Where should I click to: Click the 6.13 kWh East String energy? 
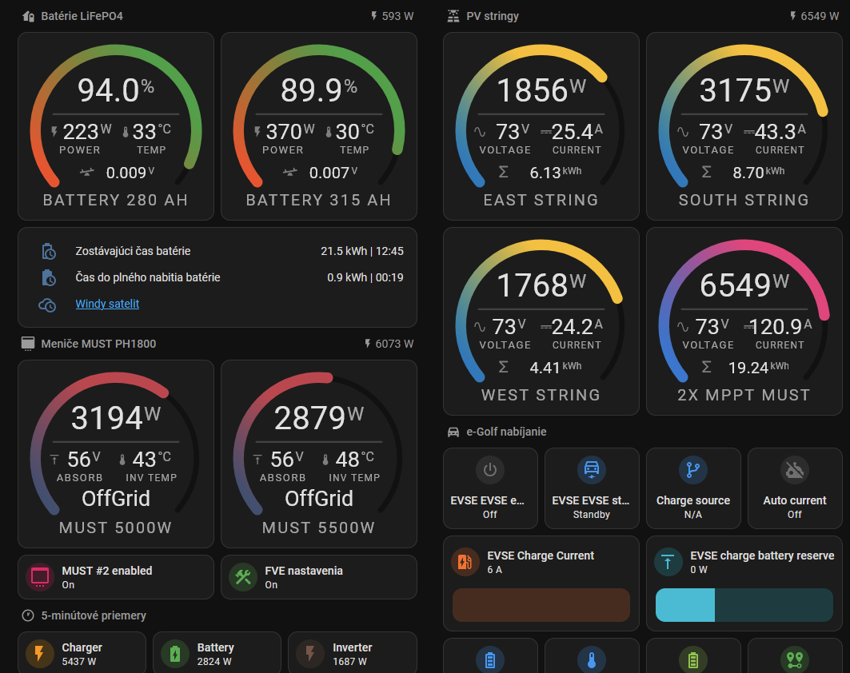coord(555,173)
